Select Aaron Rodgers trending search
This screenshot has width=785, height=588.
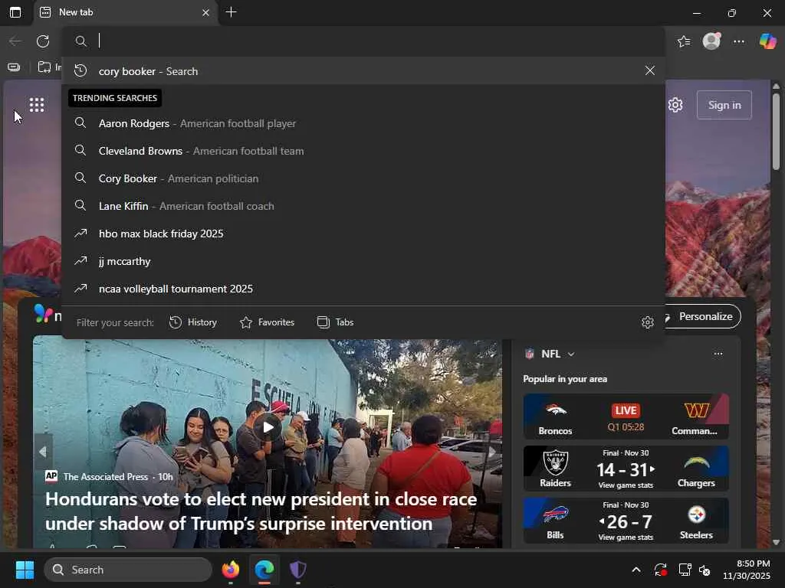click(363, 123)
